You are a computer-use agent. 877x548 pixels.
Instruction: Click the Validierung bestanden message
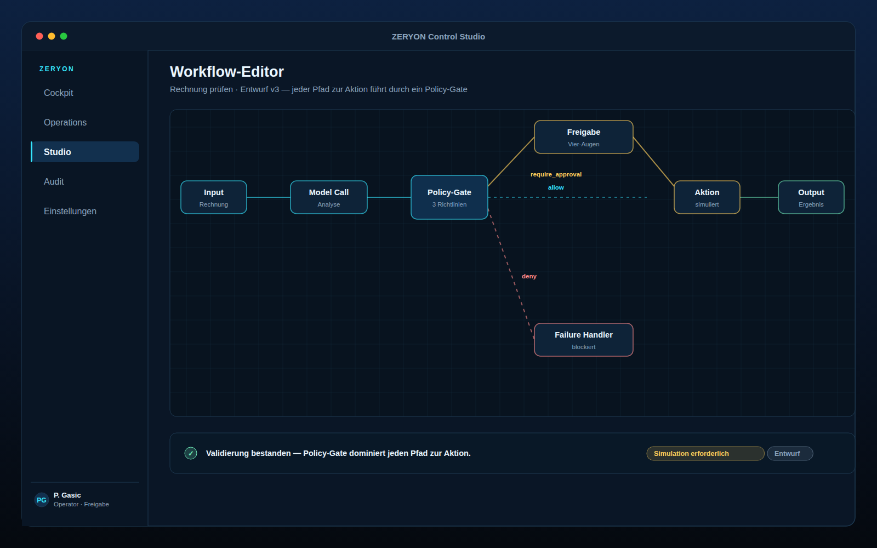[338, 453]
